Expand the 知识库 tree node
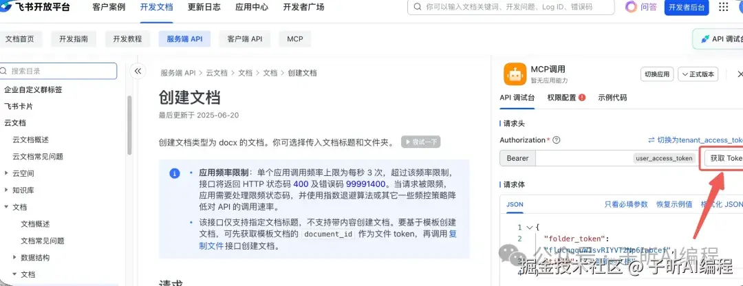This screenshot has height=286, width=743. 7,190
